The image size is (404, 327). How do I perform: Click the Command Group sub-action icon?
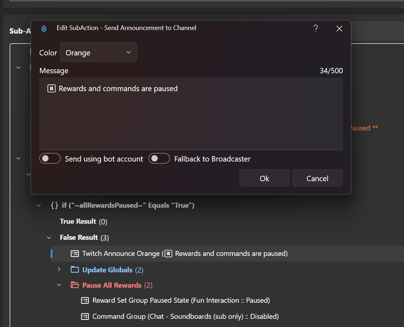85,316
